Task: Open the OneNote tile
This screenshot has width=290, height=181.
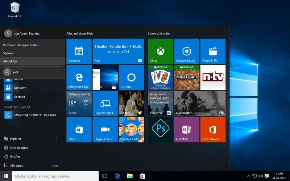Action: (187, 130)
